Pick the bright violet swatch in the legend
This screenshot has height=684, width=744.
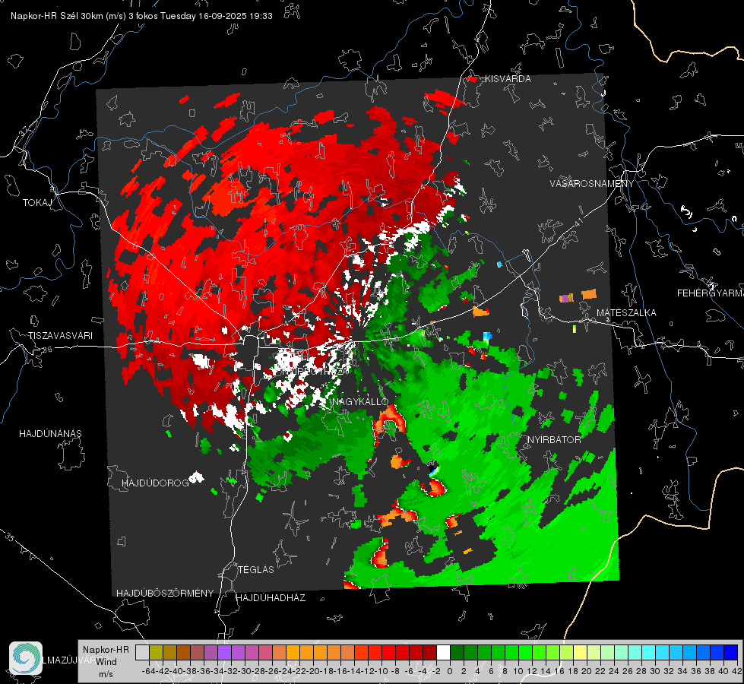point(224,652)
